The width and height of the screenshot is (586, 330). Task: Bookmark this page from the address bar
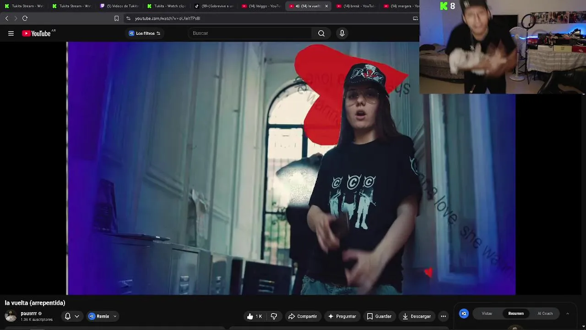pos(116,18)
